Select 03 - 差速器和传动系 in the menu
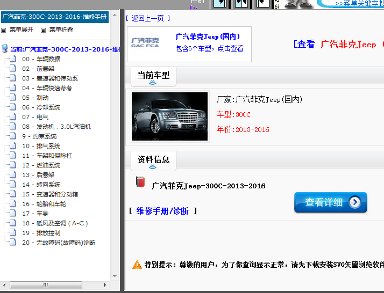 (50, 78)
